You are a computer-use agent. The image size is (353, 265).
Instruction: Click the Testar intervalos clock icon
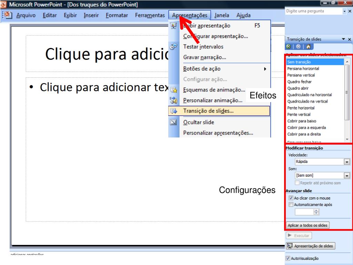173,47
